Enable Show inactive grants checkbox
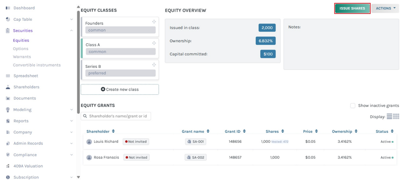Screen dimensions: 405x183 [353, 106]
